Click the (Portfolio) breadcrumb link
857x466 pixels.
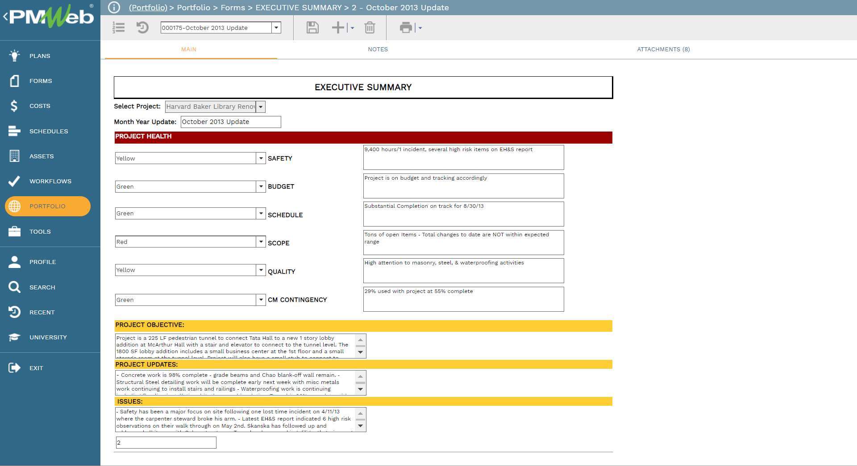tap(148, 8)
